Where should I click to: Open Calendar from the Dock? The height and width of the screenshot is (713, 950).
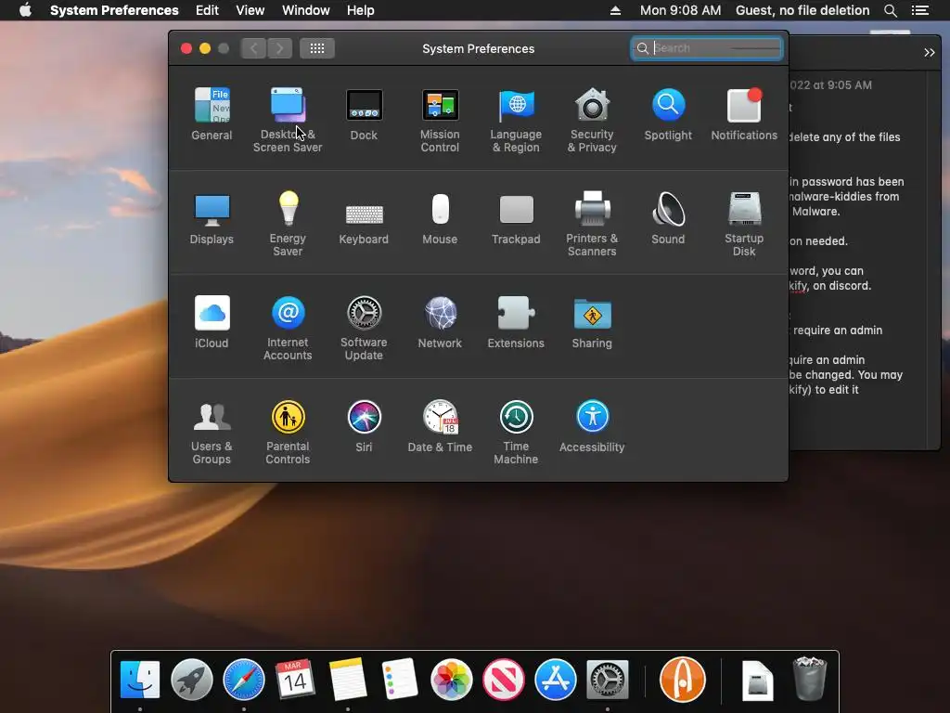click(x=296, y=680)
